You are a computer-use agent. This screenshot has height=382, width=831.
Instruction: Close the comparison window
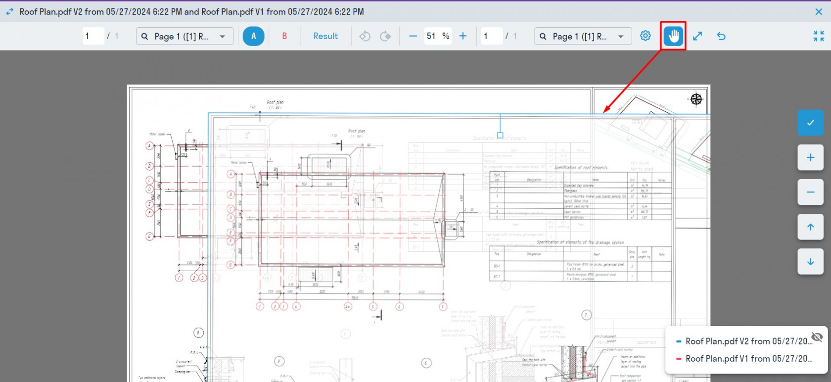819,11
